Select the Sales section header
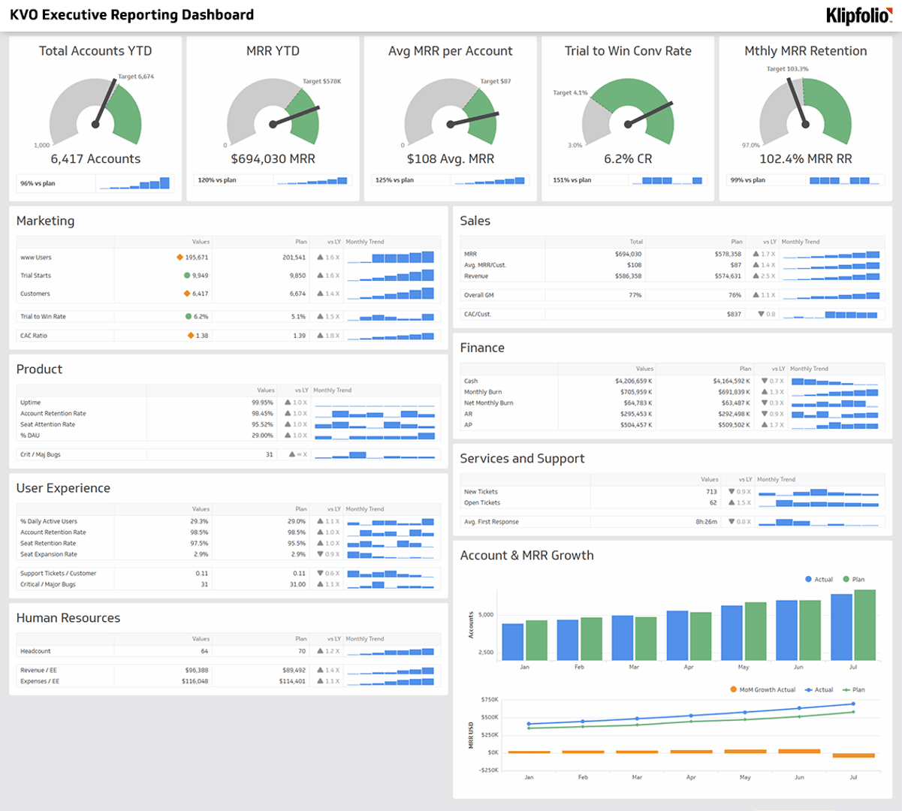Image resolution: width=902 pixels, height=811 pixels. [x=476, y=220]
